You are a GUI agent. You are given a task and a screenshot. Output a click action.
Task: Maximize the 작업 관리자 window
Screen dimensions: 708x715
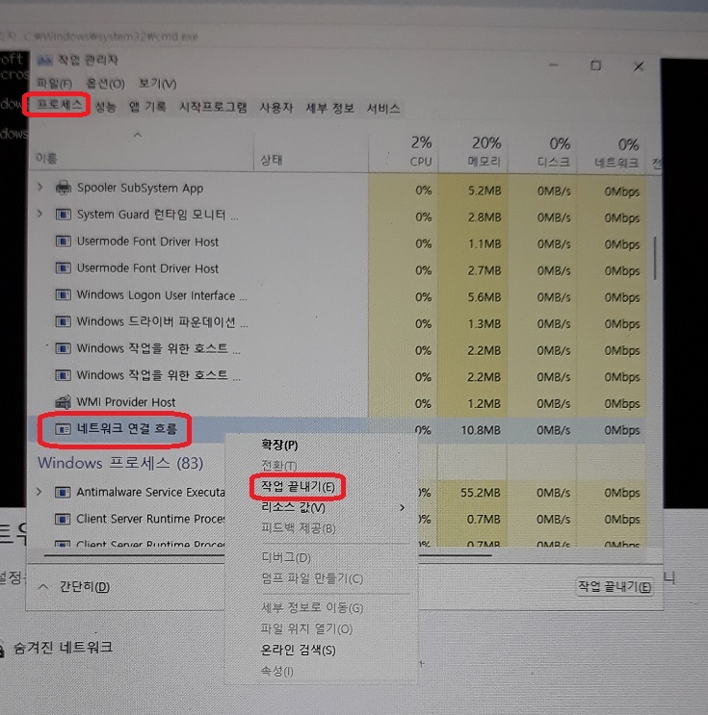click(595, 65)
